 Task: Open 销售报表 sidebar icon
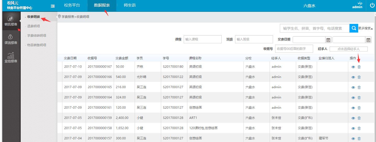(11, 21)
